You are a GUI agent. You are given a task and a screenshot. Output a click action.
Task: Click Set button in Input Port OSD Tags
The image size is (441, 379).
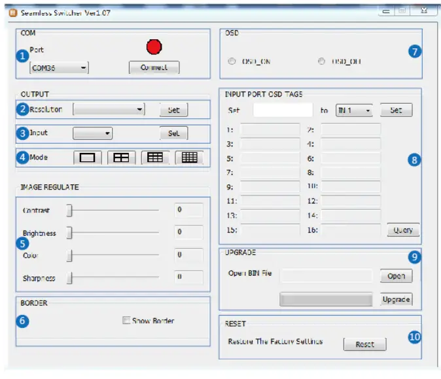[x=397, y=110]
